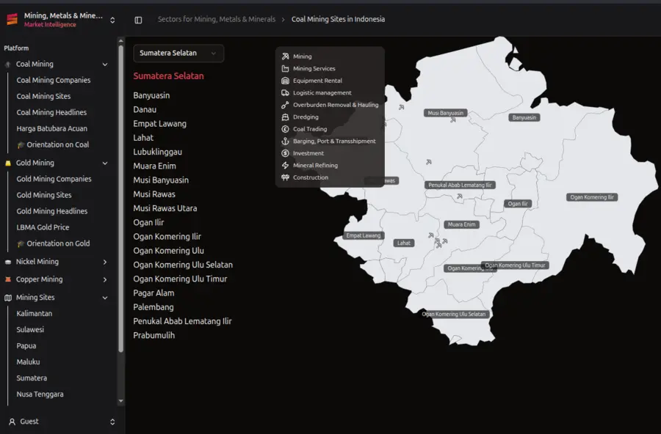Open the Palembang link in list
Screen dimensions: 661x434
point(153,307)
